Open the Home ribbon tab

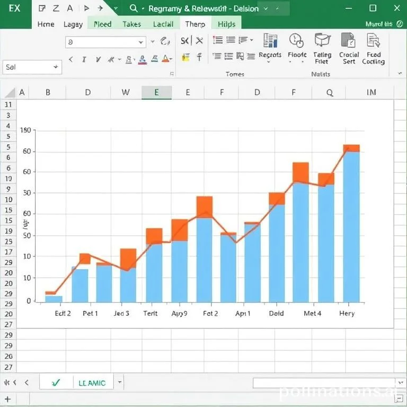click(x=46, y=24)
